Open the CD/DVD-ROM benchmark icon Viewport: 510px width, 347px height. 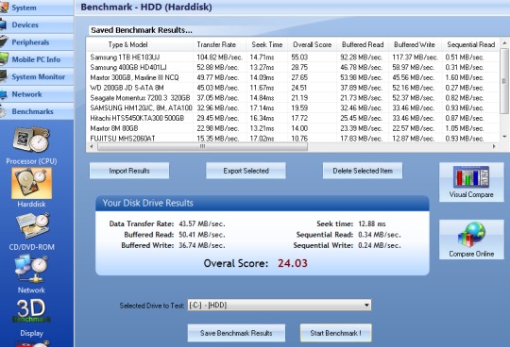pos(32,226)
